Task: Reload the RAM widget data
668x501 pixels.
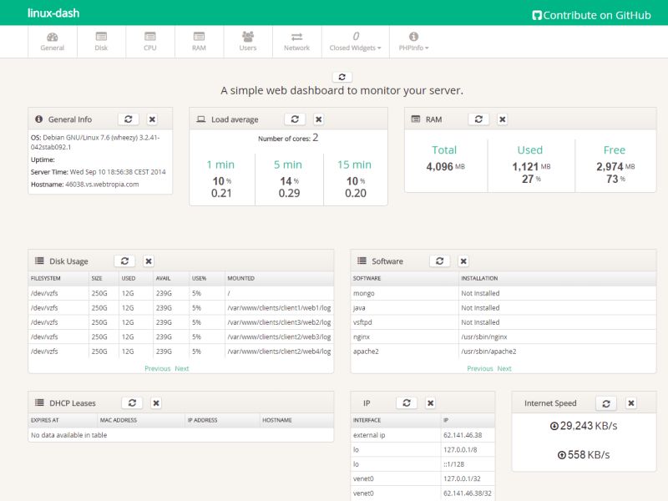Action: (478, 119)
